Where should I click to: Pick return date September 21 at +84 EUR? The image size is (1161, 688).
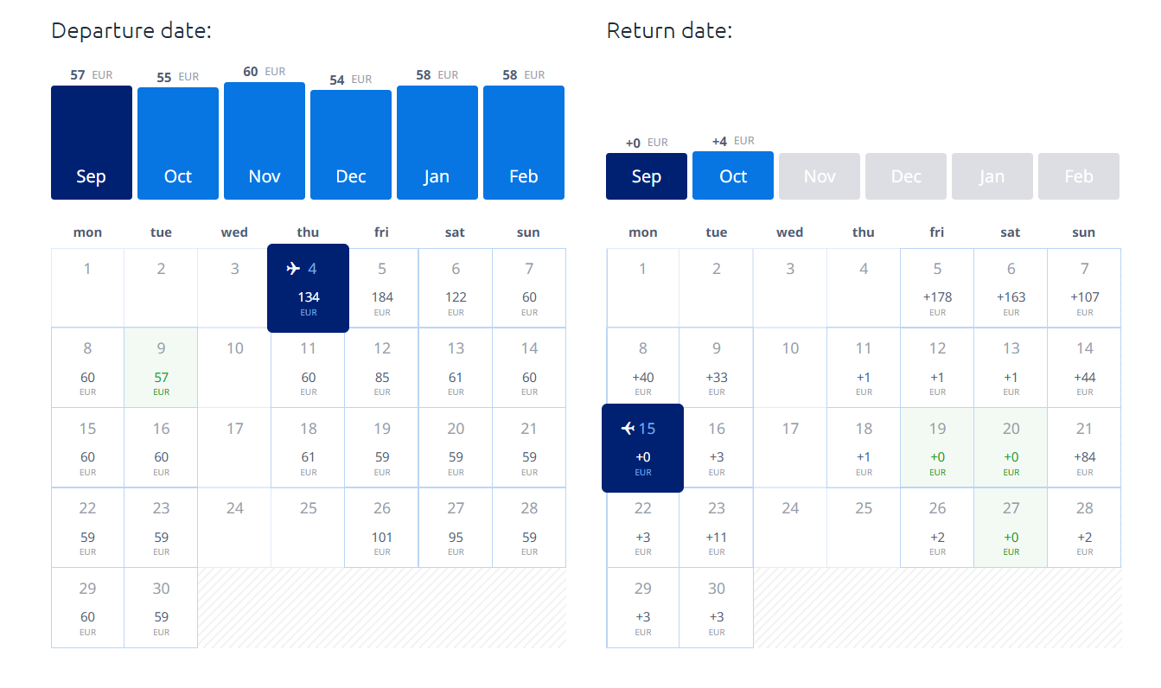click(1084, 448)
